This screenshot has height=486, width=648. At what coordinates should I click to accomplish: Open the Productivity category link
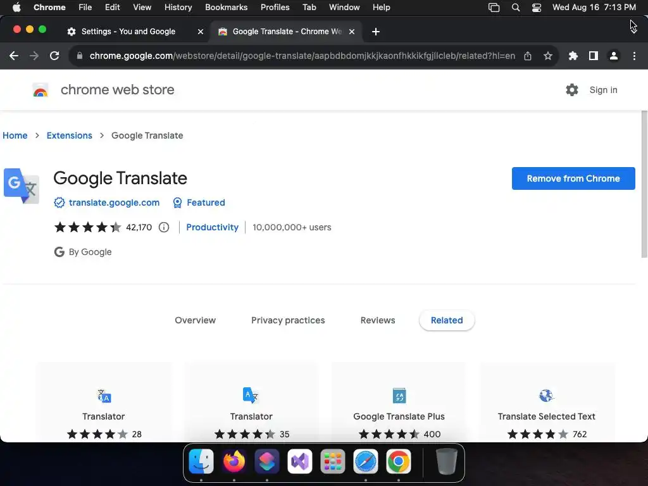pos(213,227)
